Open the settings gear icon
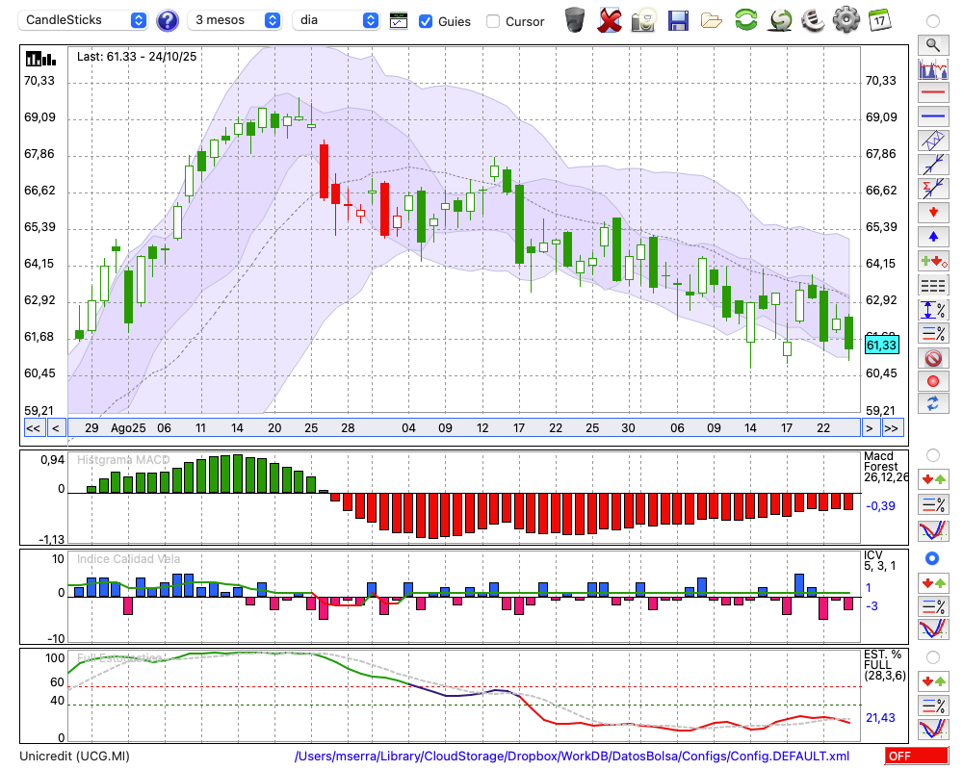Image resolution: width=963 pixels, height=770 pixels. (x=846, y=20)
